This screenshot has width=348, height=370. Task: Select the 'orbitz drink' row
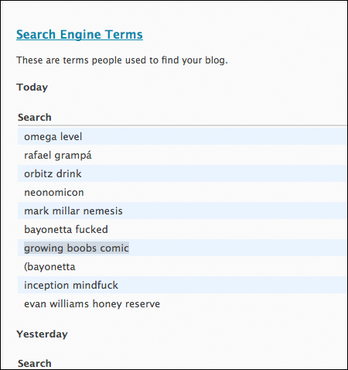point(183,173)
